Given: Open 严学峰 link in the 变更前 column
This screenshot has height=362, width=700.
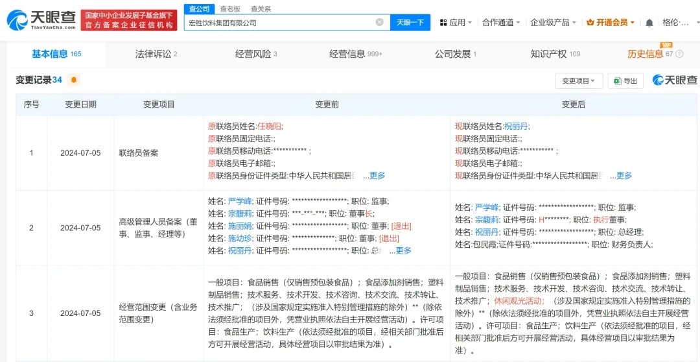Looking at the screenshot, I should pos(240,201).
